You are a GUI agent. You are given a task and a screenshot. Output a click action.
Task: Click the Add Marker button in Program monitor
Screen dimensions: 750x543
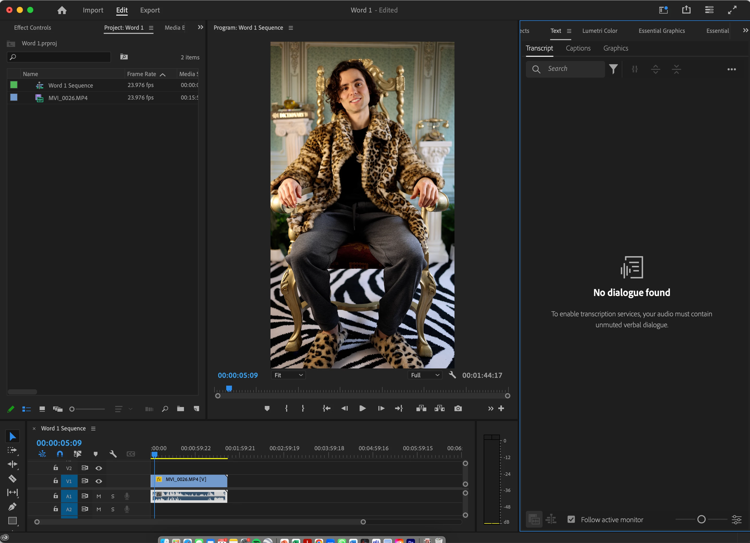(x=267, y=408)
